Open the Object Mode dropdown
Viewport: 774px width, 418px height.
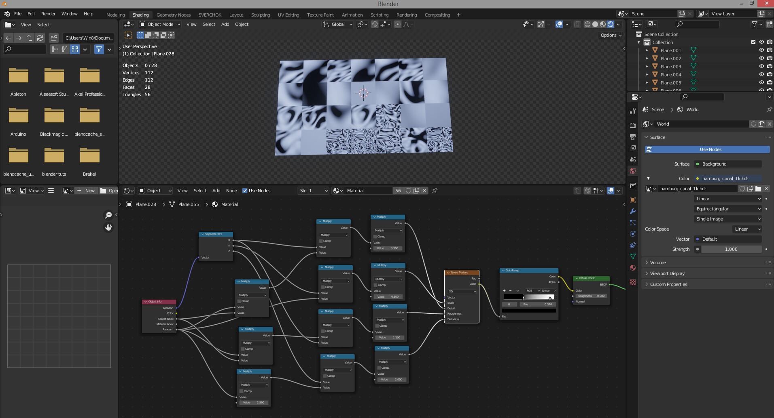[x=160, y=24]
